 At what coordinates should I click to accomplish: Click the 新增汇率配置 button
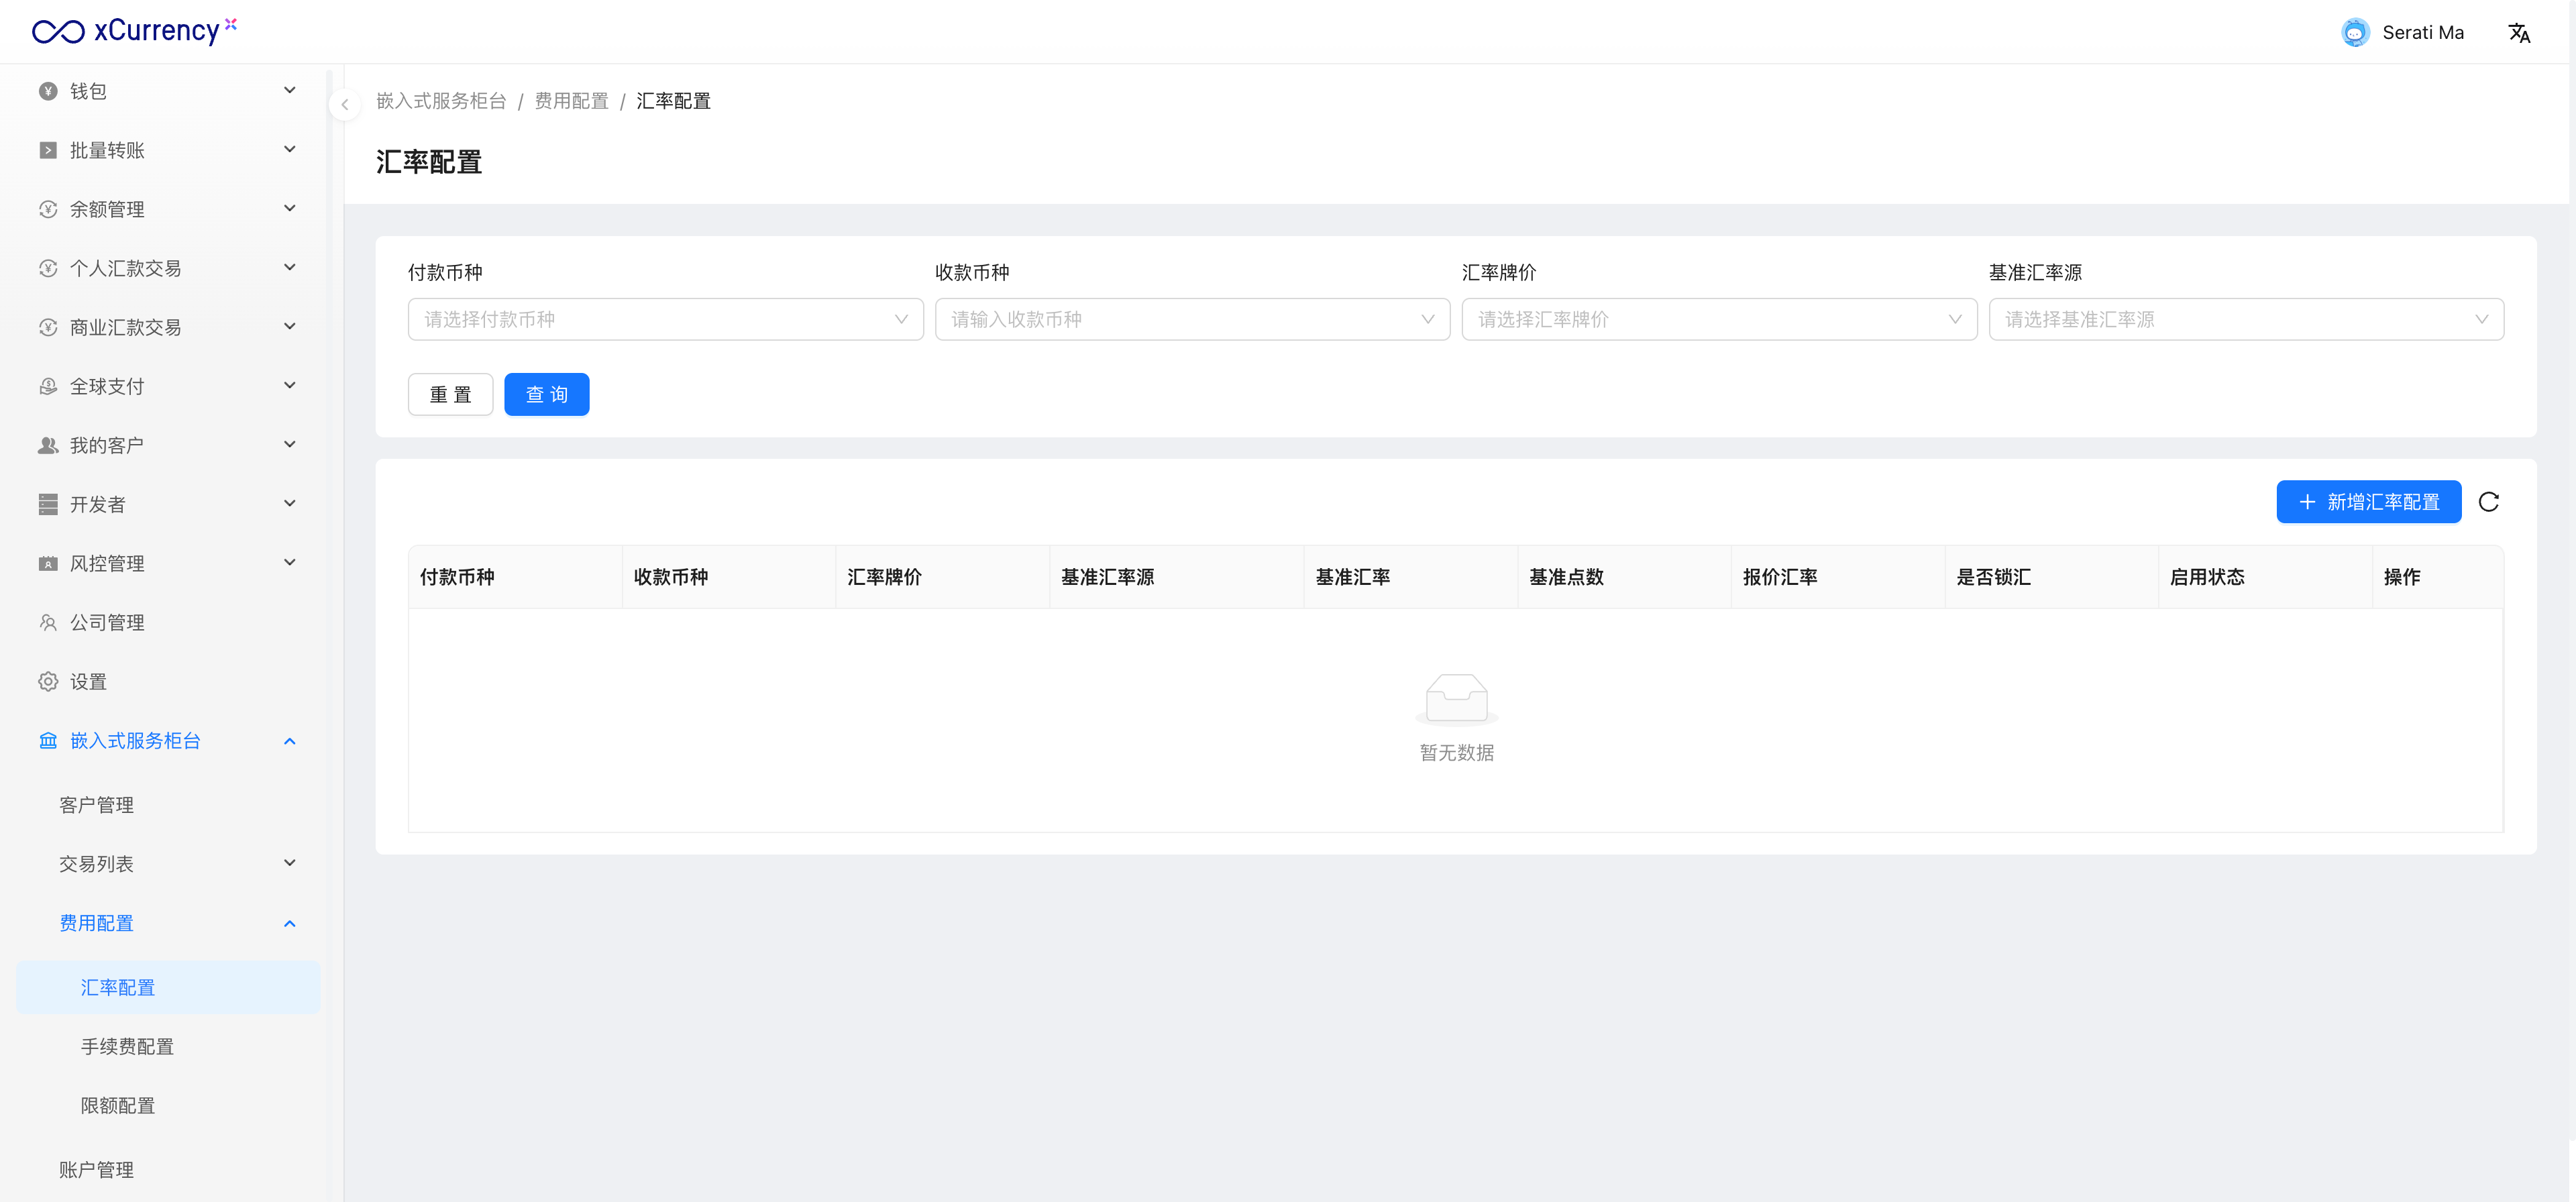coord(2368,502)
